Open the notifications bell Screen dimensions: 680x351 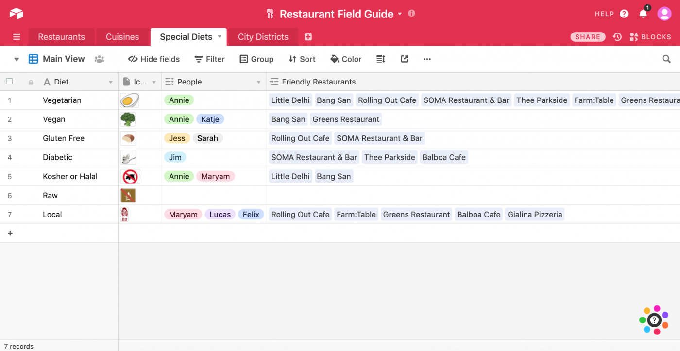(643, 14)
